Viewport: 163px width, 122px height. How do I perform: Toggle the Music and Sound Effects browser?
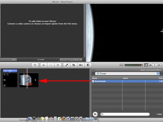point(146,65)
